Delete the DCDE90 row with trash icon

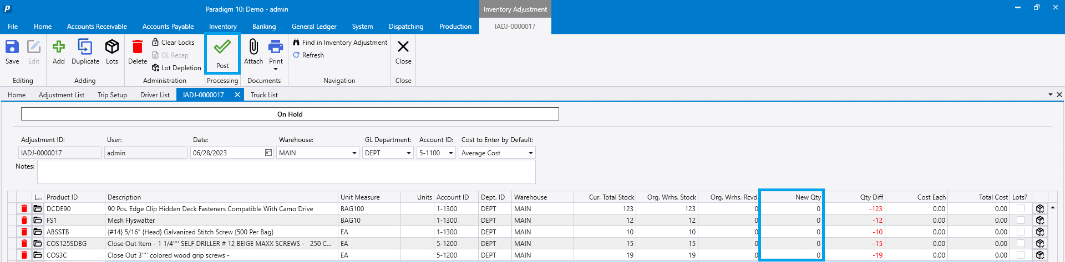click(24, 209)
